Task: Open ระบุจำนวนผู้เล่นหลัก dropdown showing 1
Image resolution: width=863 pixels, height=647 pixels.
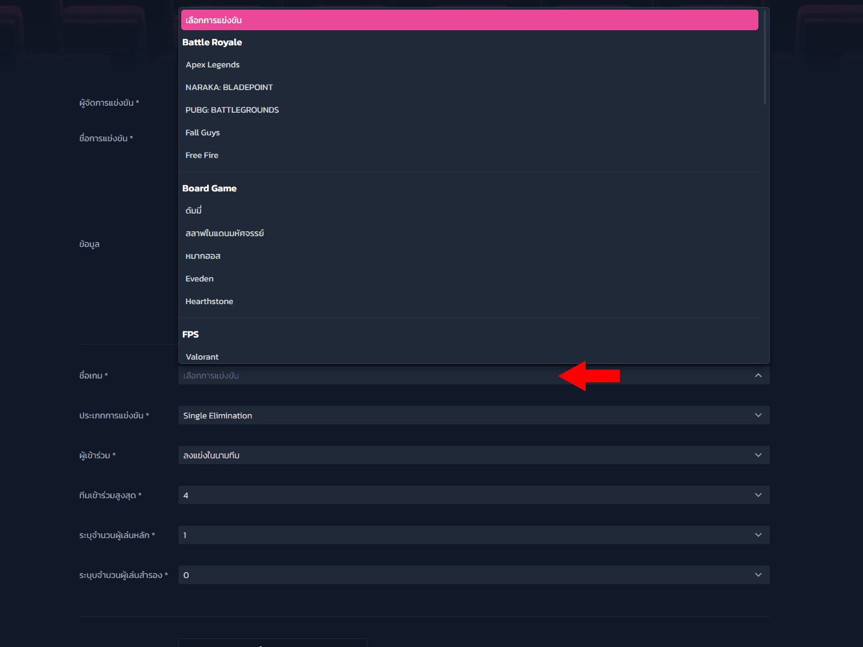Action: pos(474,535)
